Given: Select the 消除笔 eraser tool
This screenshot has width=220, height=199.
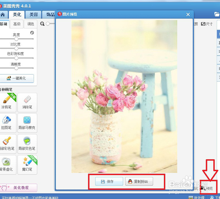Looking at the screenshot, I should click(27, 103).
